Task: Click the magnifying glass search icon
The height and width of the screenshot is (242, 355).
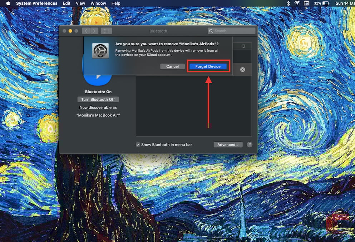Action: tap(211, 31)
